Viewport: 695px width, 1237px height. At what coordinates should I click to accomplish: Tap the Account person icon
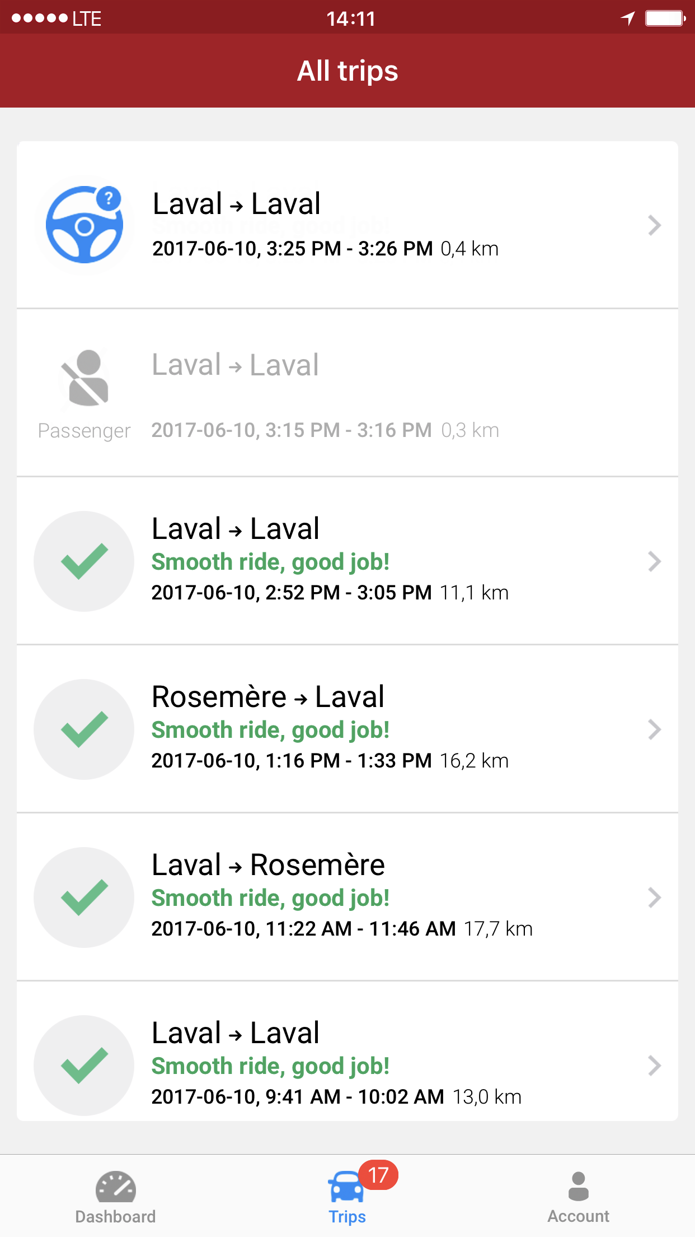(x=578, y=1187)
